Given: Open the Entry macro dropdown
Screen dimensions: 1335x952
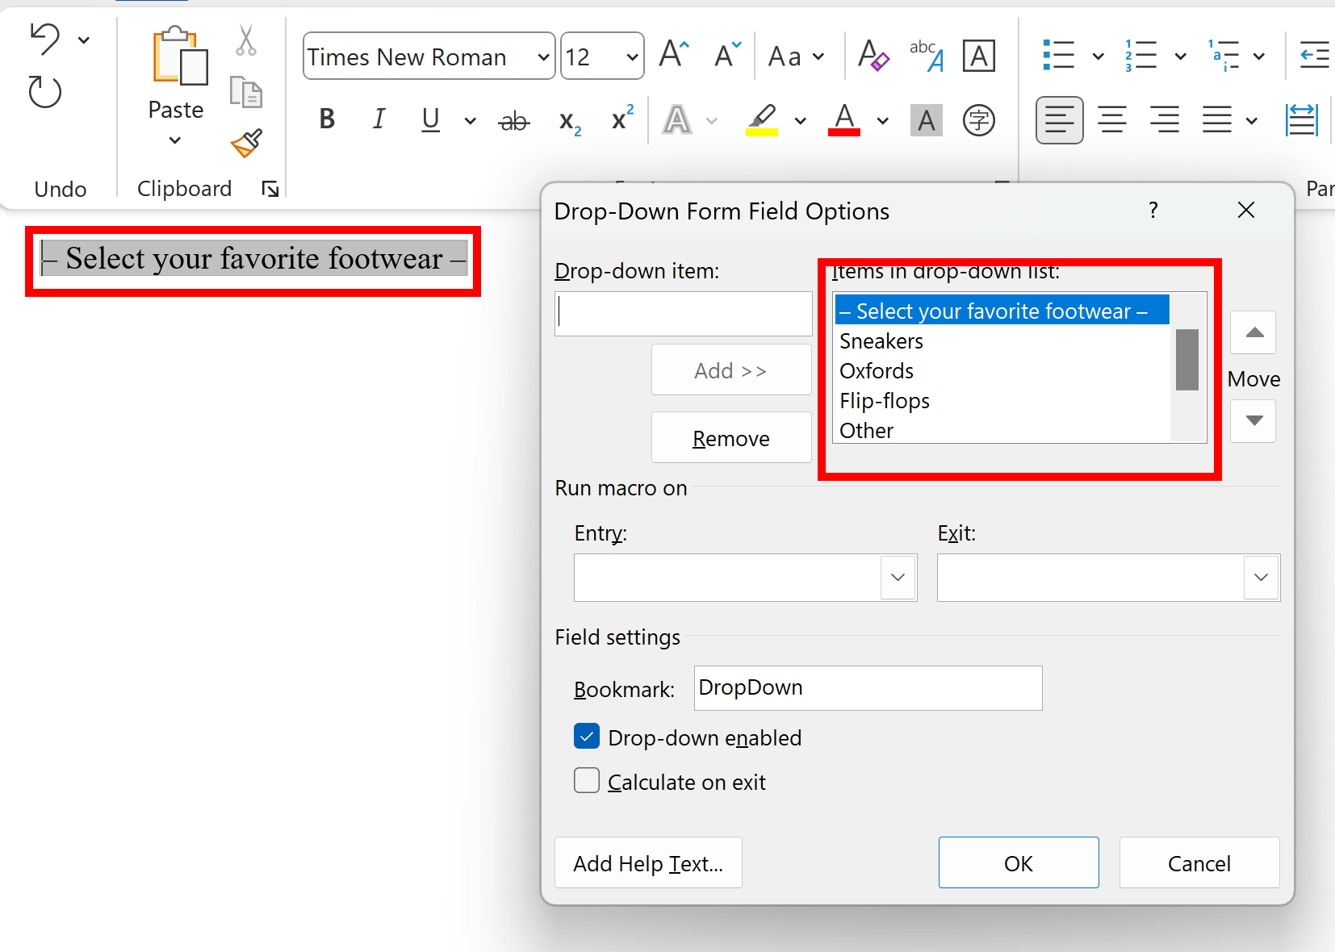Looking at the screenshot, I should [898, 578].
